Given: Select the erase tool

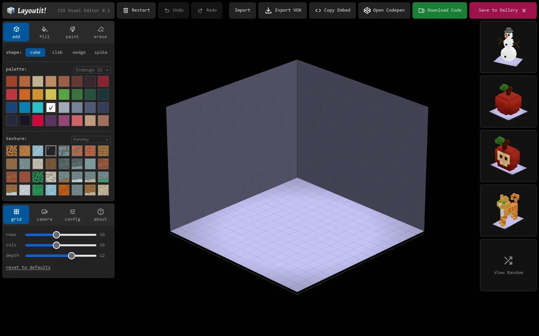Looking at the screenshot, I should click(100, 32).
